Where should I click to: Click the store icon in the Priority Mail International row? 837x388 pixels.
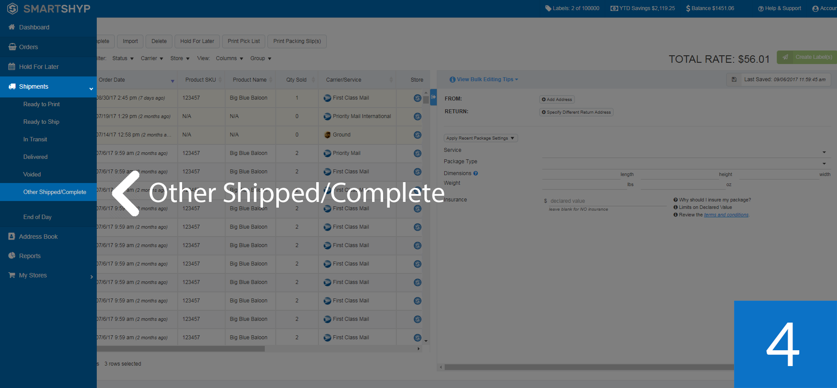tap(417, 116)
